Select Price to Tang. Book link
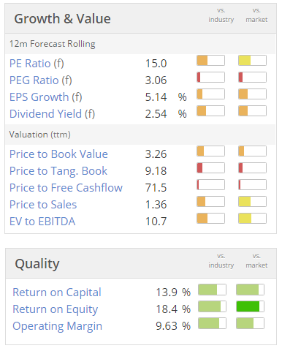The height and width of the screenshot is (351, 282). click(58, 171)
